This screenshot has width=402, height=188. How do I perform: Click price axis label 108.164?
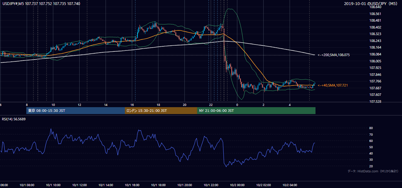[x=375, y=48]
